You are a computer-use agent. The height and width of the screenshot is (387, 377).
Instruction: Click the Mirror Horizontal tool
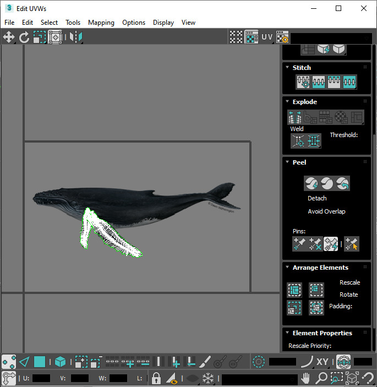click(x=76, y=37)
